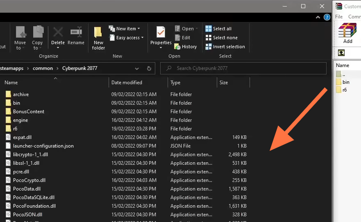Sort by the Date modified column header
361x222 pixels.
point(127,83)
